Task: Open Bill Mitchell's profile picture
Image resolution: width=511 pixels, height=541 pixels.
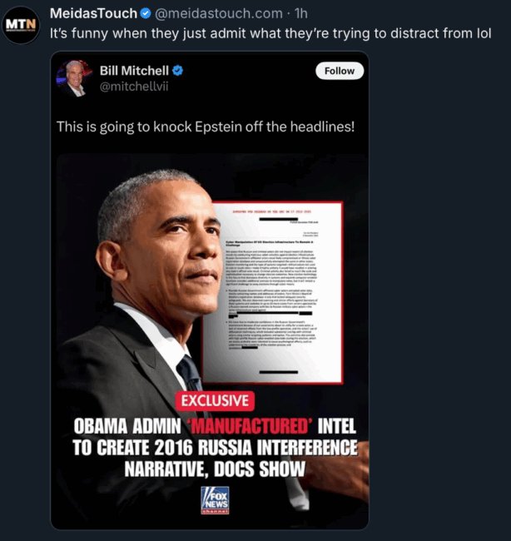Action: 75,78
